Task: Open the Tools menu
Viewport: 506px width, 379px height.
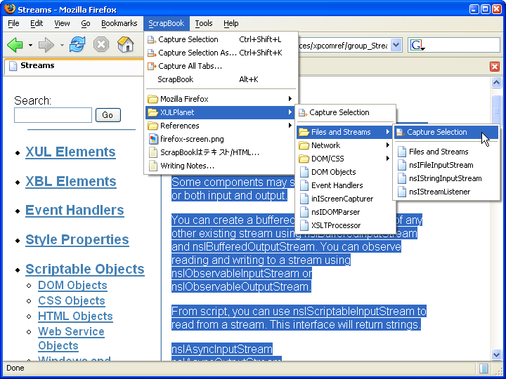Action: (x=204, y=23)
